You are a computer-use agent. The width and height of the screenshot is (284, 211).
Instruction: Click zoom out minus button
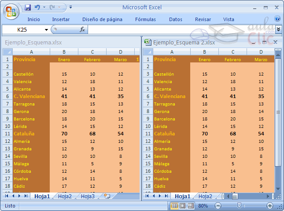(218, 206)
